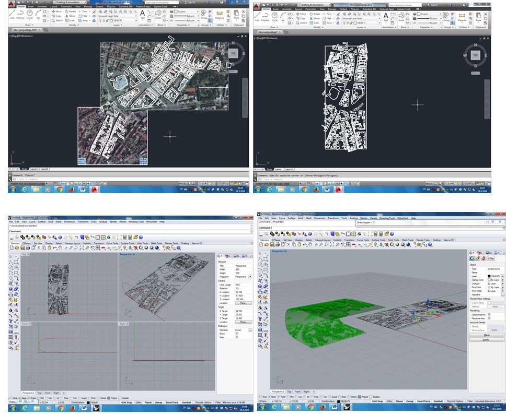Open Render menu in Rhino green model window
This screenshot has height=414, width=506.
[364, 218]
